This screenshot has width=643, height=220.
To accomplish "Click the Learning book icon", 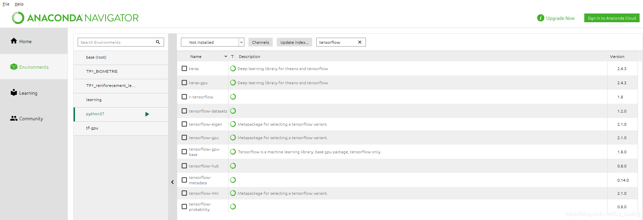I will [x=14, y=92].
